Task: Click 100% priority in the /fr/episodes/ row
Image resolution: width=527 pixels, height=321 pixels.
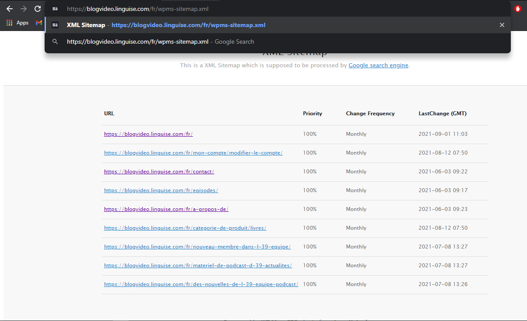Action: [x=310, y=190]
